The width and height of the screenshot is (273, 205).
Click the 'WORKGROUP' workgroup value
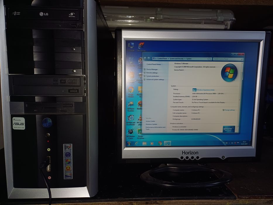pyautogui.click(x=196, y=119)
